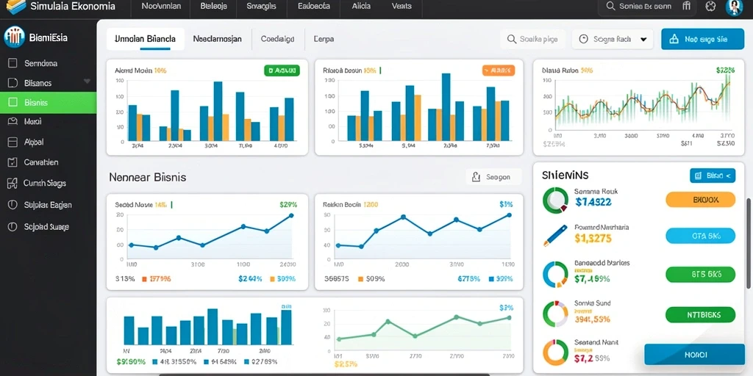The width and height of the screenshot is (753, 376).
Task: Switch to the Neaclamosjan tab
Action: 217,40
